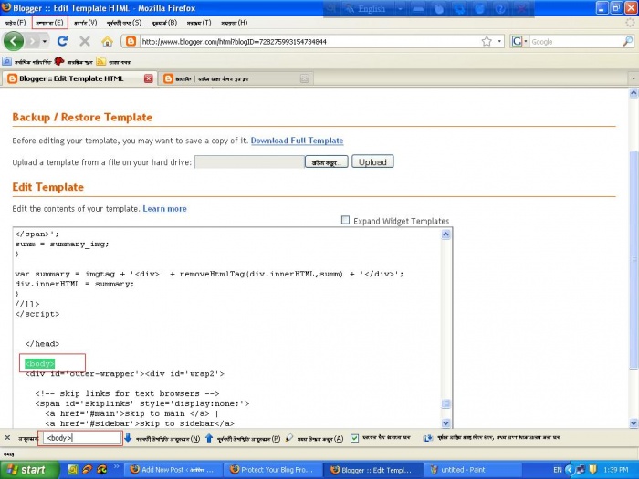
Task: Tick the Expand Widget Templates checkbox
Action: (345, 220)
